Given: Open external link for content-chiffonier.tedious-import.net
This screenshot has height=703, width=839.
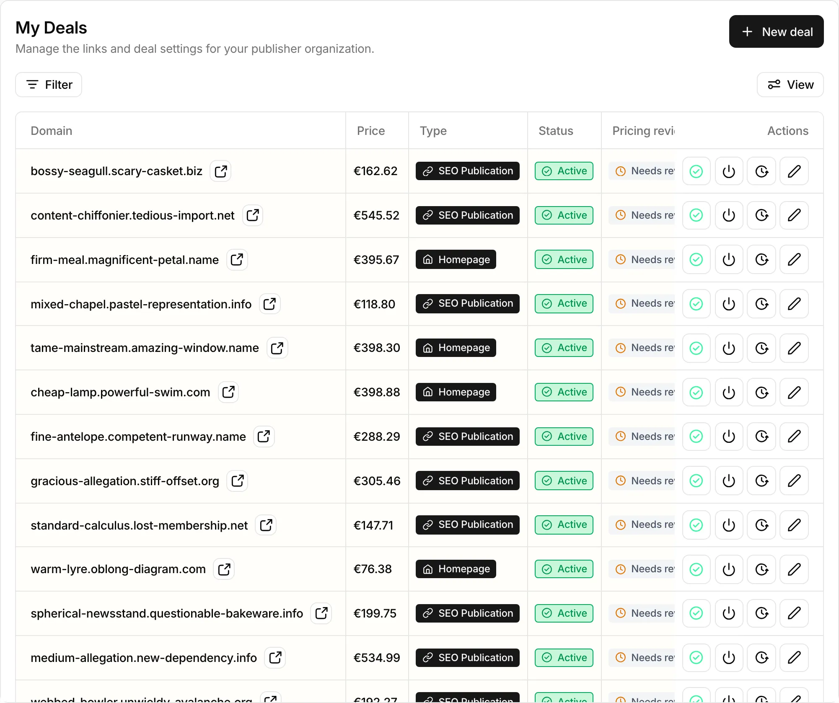Looking at the screenshot, I should pyautogui.click(x=253, y=215).
